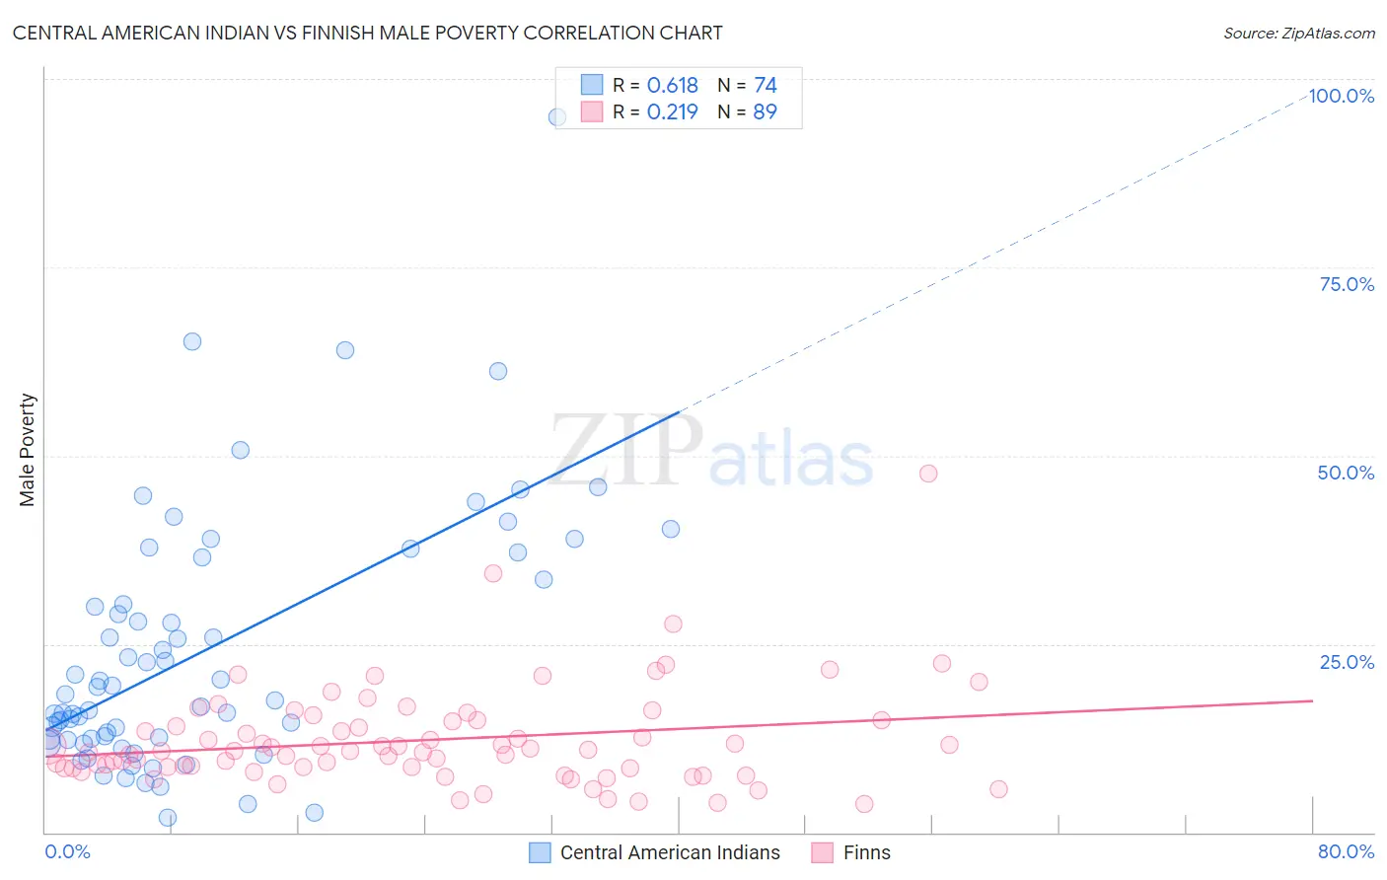Click the 0.0% x-axis label
Screen dimensions: 1387x880
67,851
